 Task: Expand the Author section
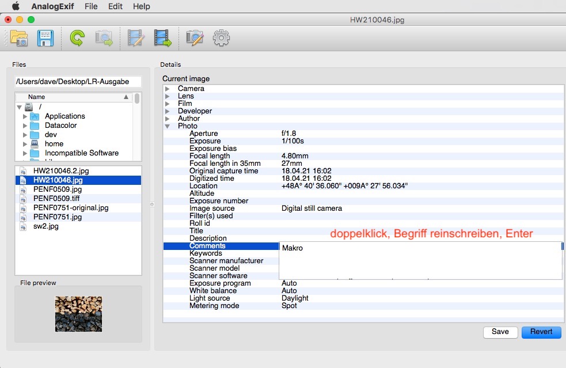pyautogui.click(x=168, y=119)
